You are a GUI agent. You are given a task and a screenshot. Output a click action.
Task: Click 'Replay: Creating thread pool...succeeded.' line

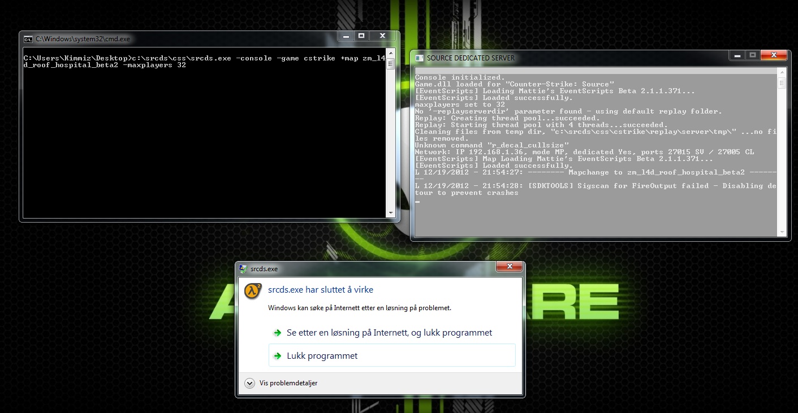click(x=507, y=118)
